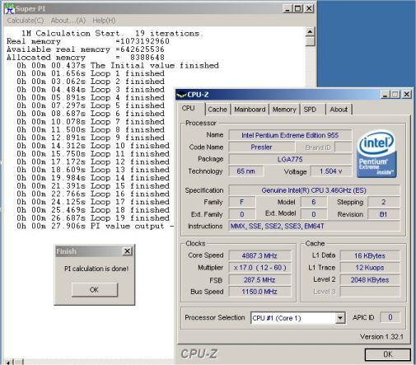Click the Intel Pentium Extreme logo
The width and height of the screenshot is (416, 365).
[376, 154]
